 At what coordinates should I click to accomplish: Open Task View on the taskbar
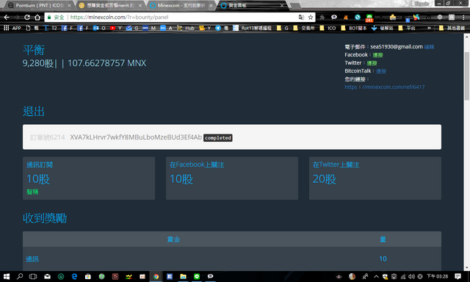click(x=33, y=276)
